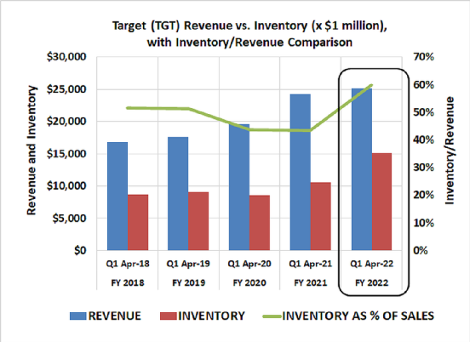Click the Q1 Apr-20 axis label

point(249,264)
